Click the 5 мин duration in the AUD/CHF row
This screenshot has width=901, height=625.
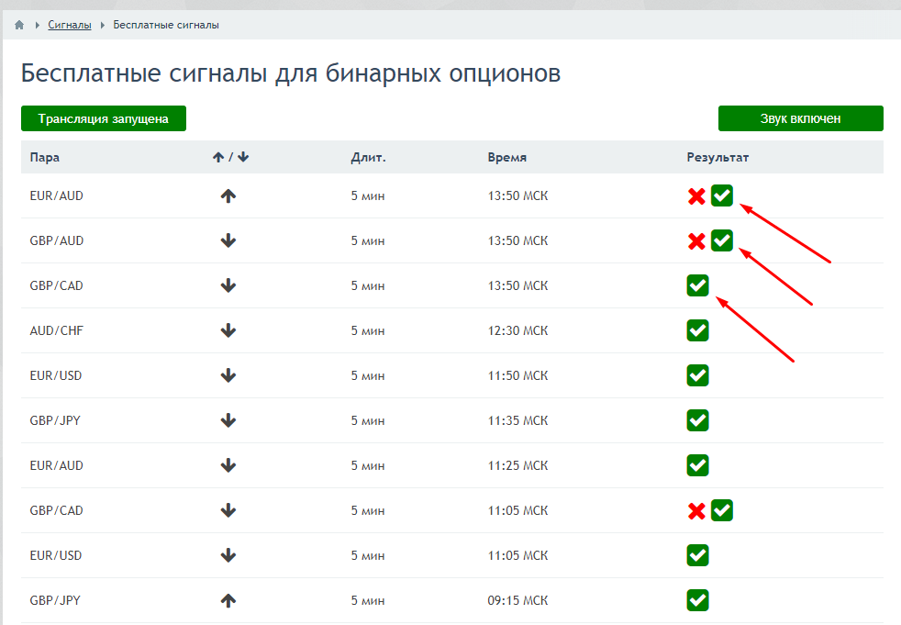click(x=368, y=330)
